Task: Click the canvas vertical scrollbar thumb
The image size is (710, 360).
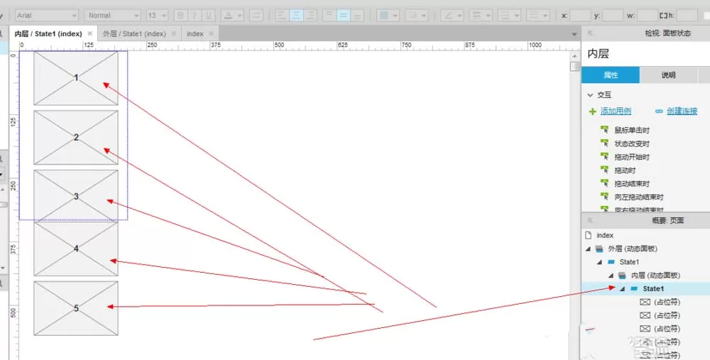Action: (x=574, y=67)
